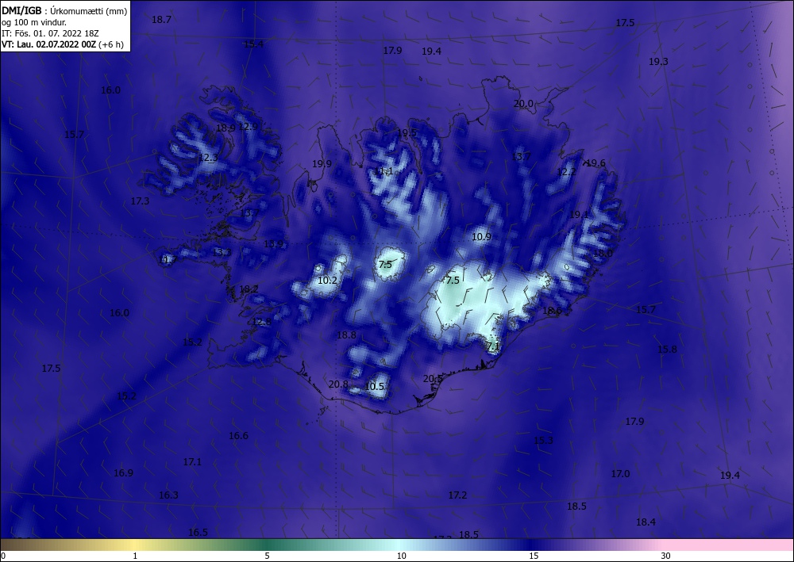
Task: Select the 12.9 value label
Action: tap(248, 126)
